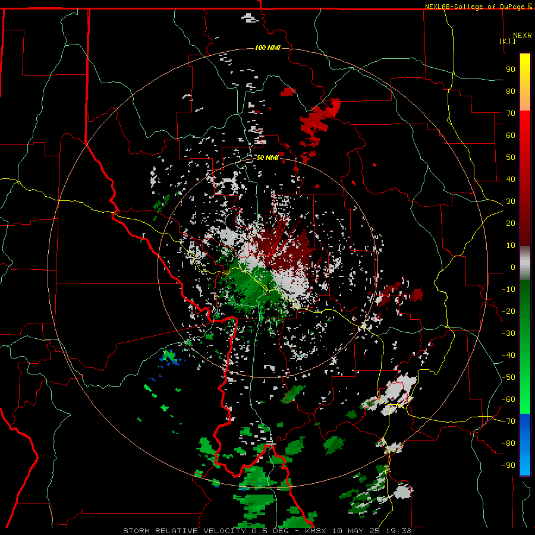Click the -40 scale value
535x535 pixels.
pos(508,355)
